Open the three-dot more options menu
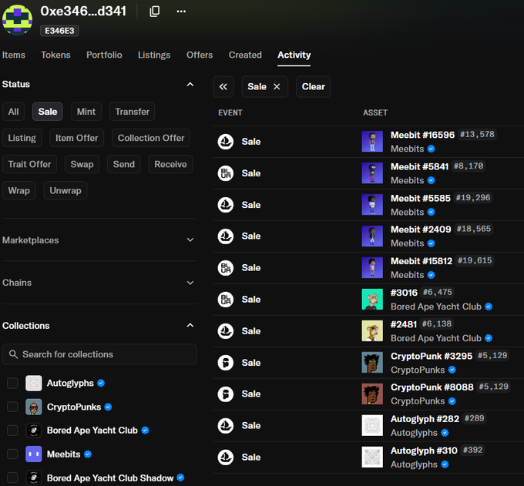Viewport: 524px width, 486px height. (181, 12)
